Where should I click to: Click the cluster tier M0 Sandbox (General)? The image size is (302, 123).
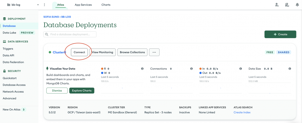(x=122, y=112)
